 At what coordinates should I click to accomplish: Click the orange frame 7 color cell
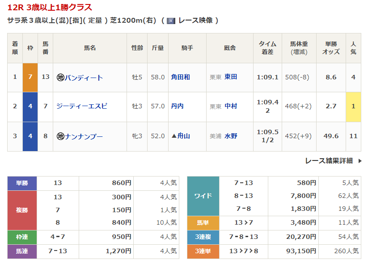30,77
